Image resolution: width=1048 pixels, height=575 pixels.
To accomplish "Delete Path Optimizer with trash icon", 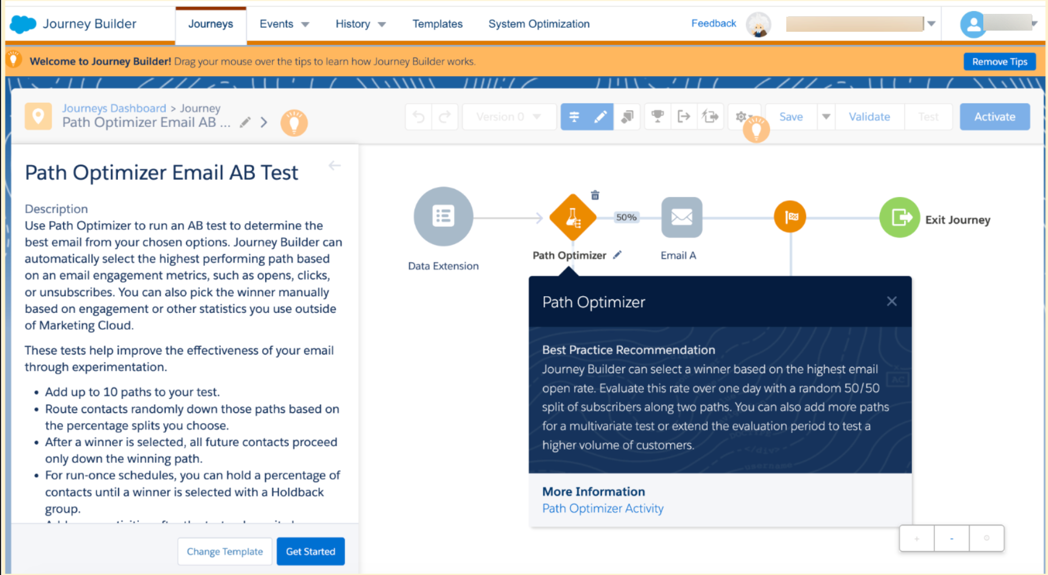I will (595, 195).
